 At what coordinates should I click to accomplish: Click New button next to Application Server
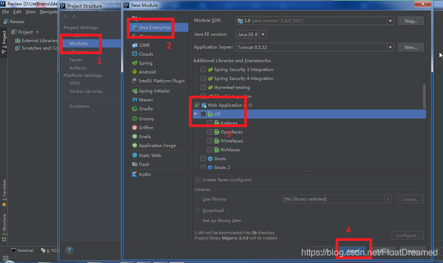[x=410, y=48]
